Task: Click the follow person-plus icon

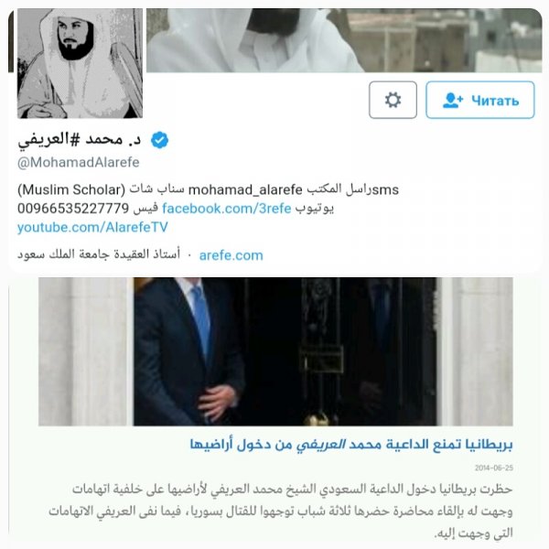Action: (453, 100)
